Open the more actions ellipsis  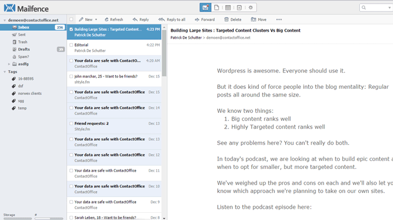click(x=279, y=19)
